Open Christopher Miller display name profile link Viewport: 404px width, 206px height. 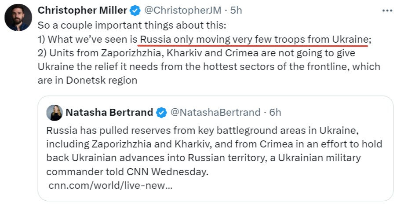click(83, 10)
